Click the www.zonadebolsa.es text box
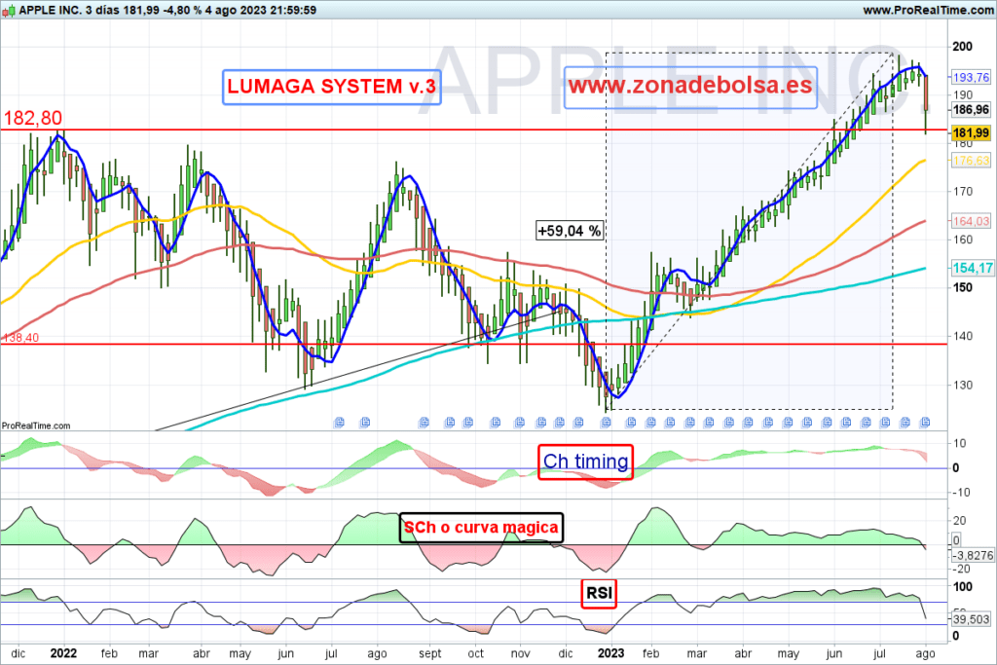The height and width of the screenshot is (665, 997). [690, 87]
